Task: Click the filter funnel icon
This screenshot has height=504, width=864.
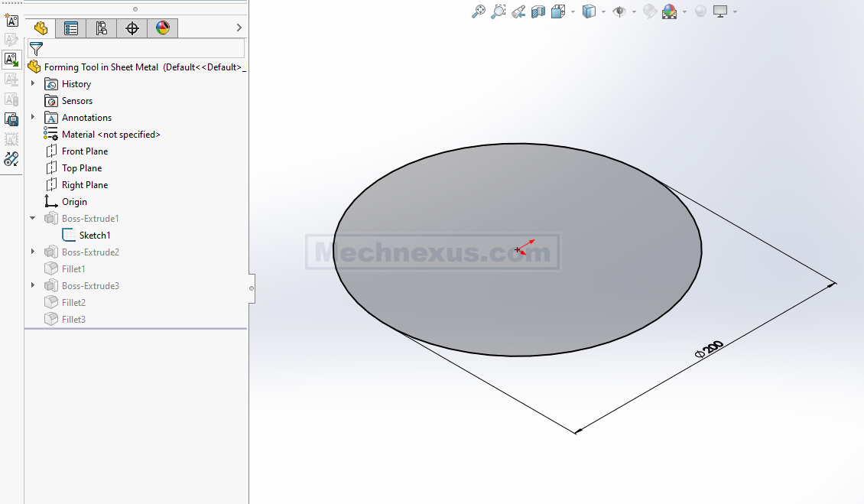Action: point(36,49)
